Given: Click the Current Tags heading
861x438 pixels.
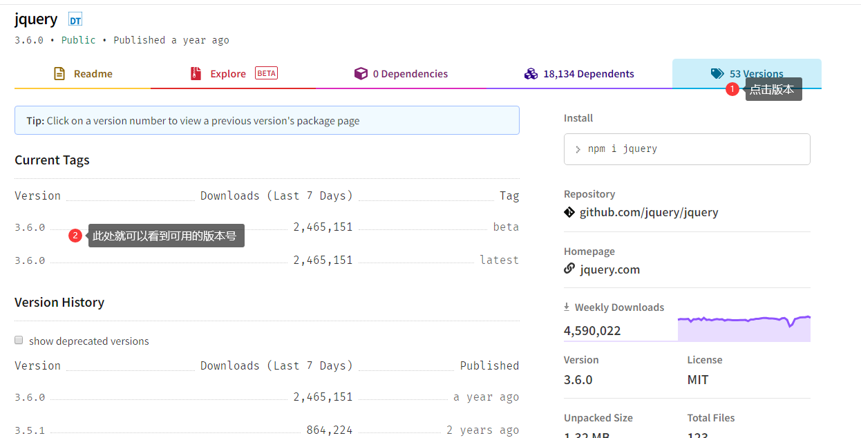Looking at the screenshot, I should point(52,160).
